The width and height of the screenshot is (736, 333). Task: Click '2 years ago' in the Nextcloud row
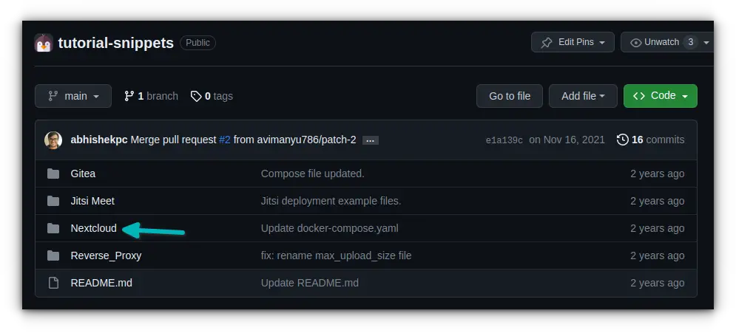point(657,229)
